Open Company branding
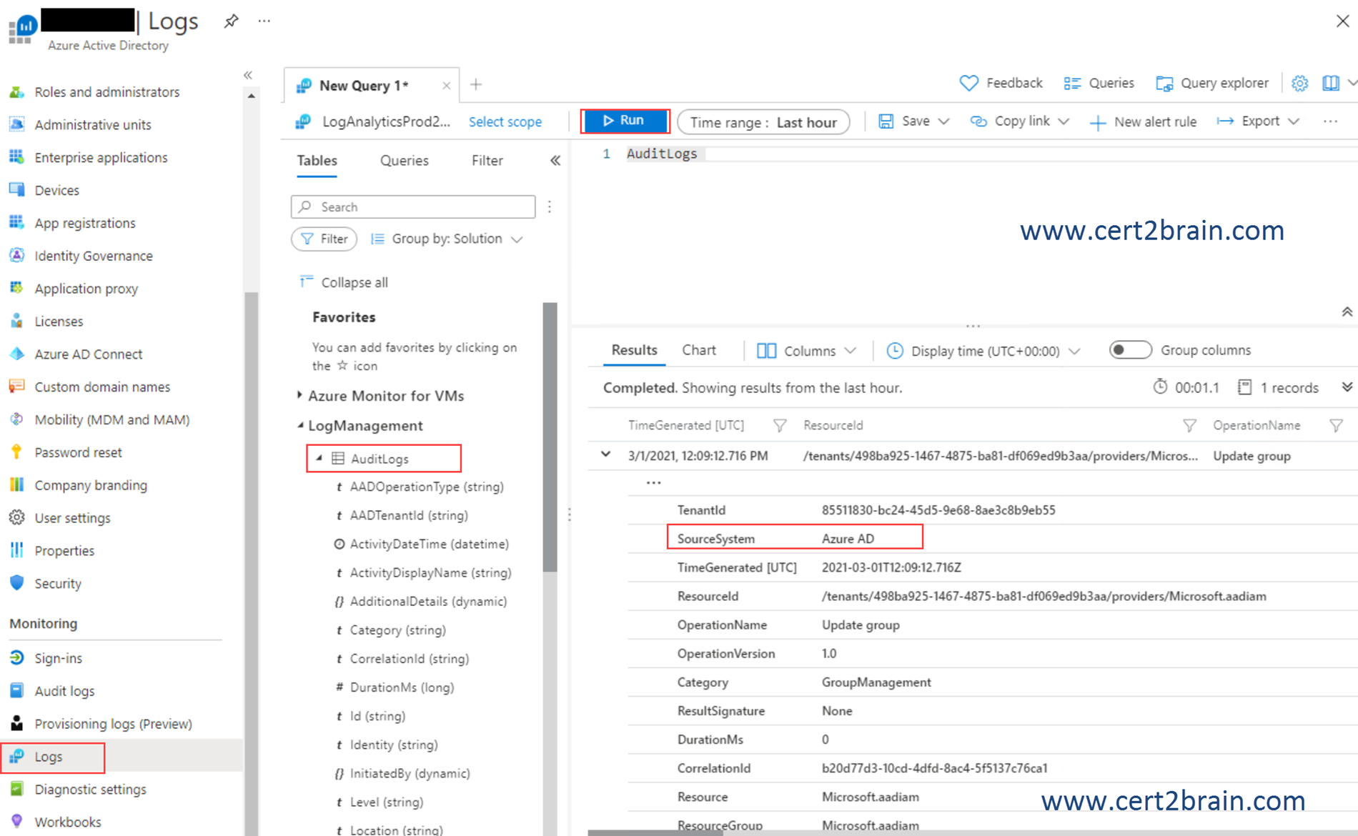 coord(91,485)
